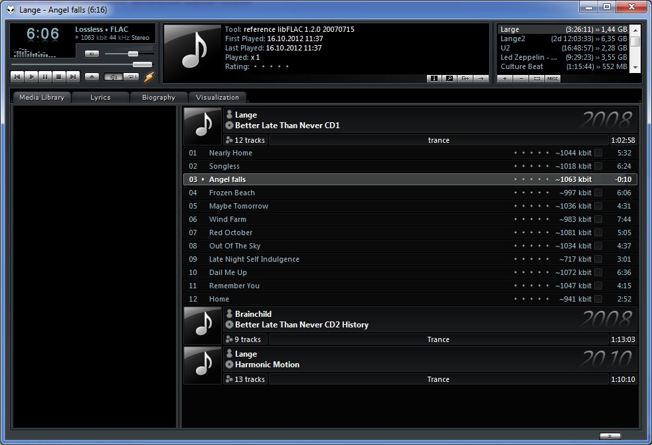652x445 pixels.
Task: Select track 01 Nearly Home
Action: [x=410, y=153]
